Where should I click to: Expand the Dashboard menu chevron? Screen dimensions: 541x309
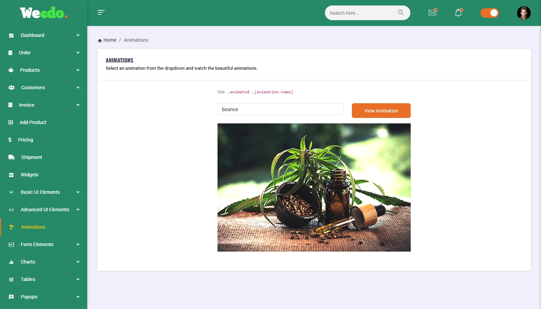[x=78, y=35]
